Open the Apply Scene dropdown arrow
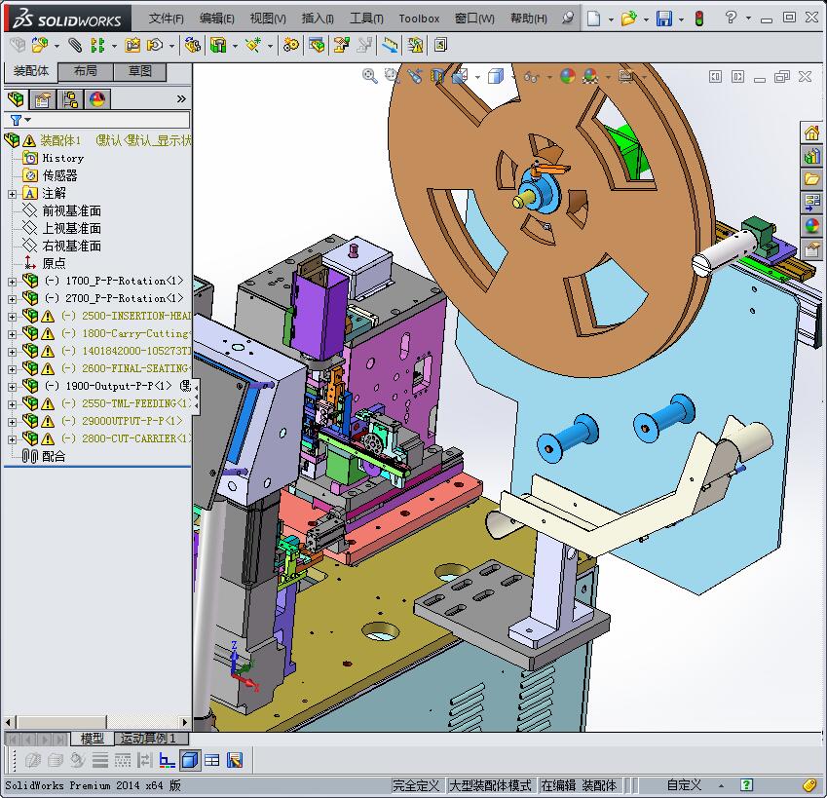Screen dimensions: 827x798 [x=608, y=78]
